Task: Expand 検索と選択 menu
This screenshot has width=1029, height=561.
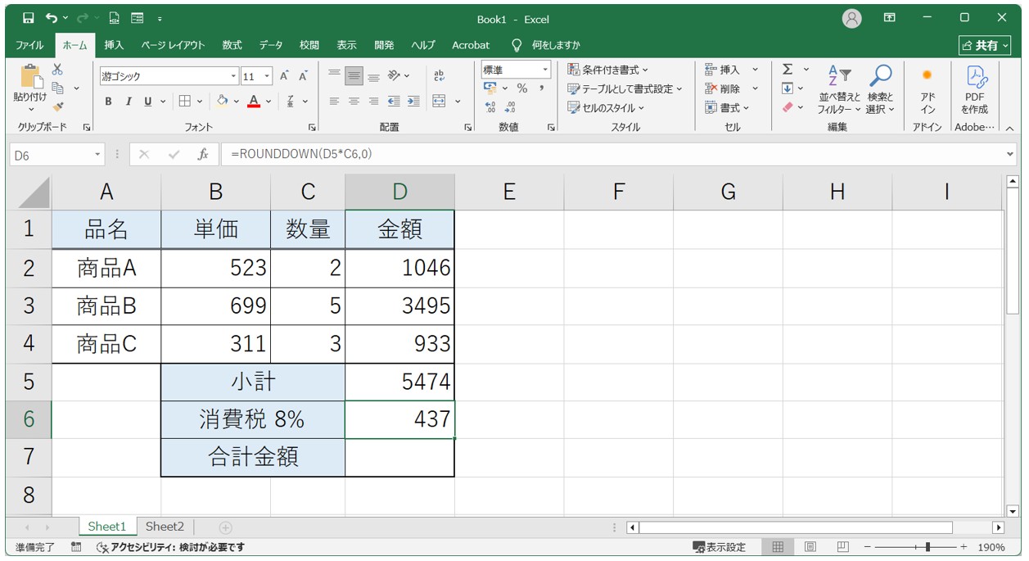Action: coord(881,90)
